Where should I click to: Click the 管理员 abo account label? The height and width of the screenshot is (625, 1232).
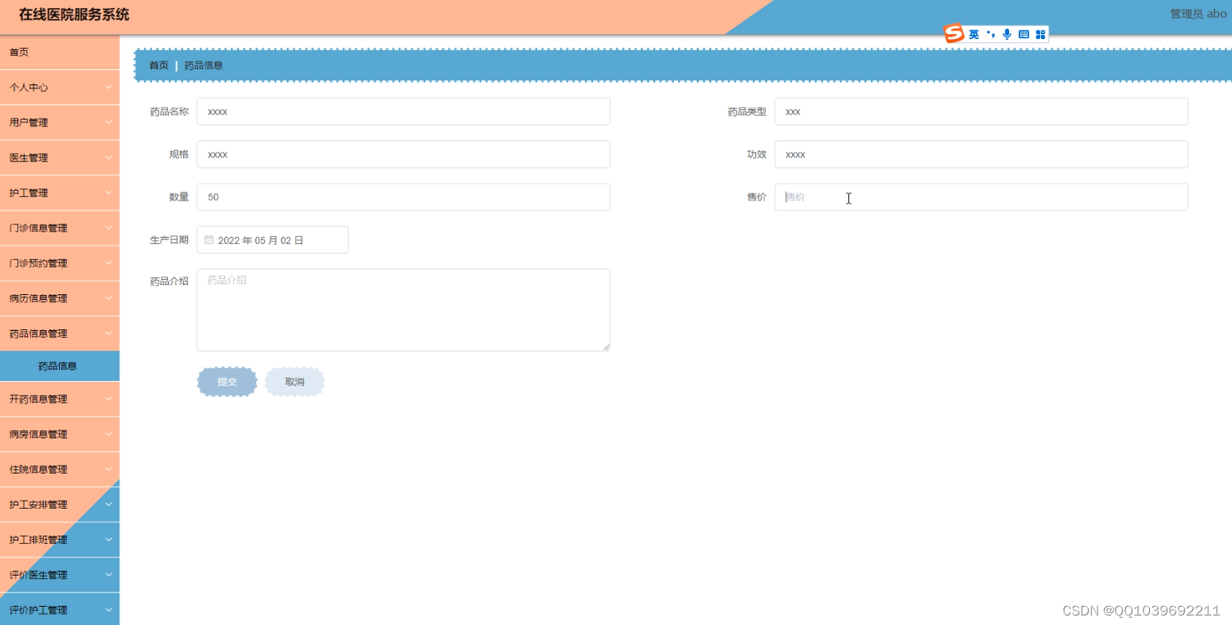1198,14
